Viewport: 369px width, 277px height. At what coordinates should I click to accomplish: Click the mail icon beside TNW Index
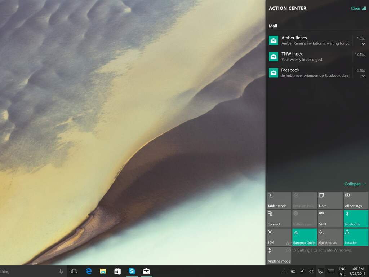pos(274,57)
